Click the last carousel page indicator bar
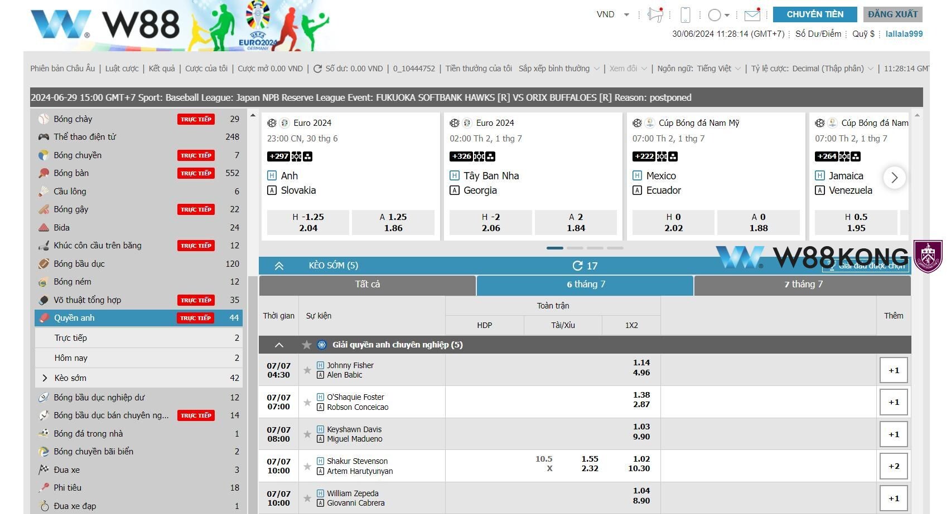This screenshot has width=951, height=514. (x=615, y=248)
